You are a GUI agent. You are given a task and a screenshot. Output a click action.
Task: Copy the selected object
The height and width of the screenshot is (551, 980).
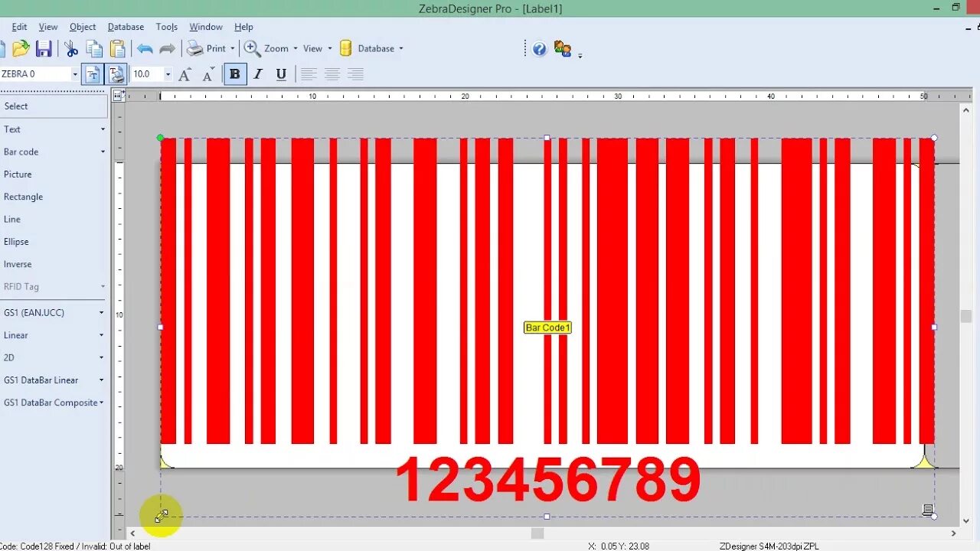(x=94, y=49)
